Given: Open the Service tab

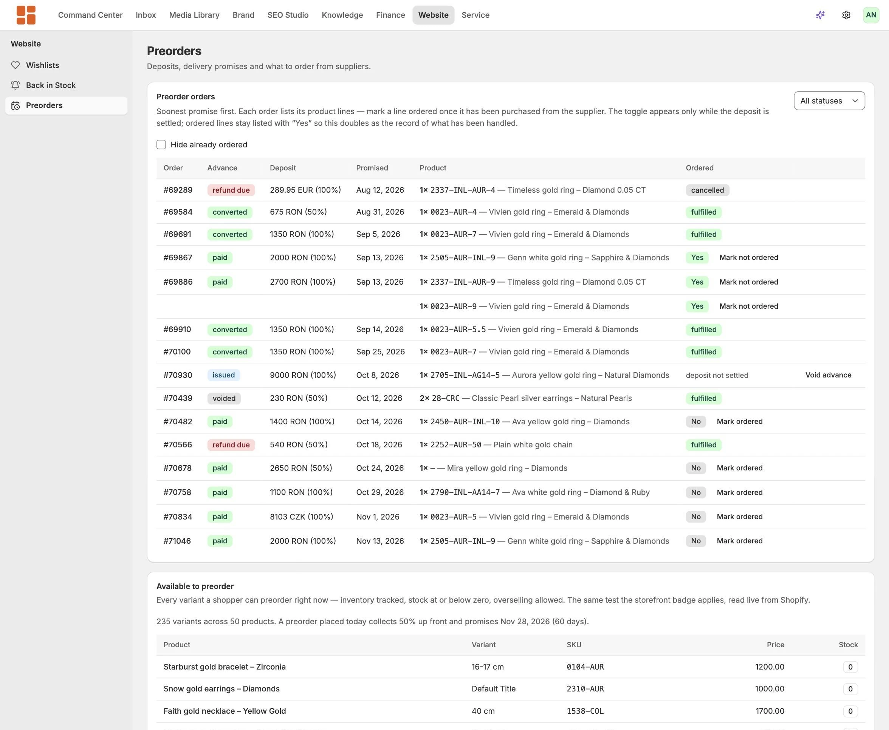Looking at the screenshot, I should pos(475,15).
